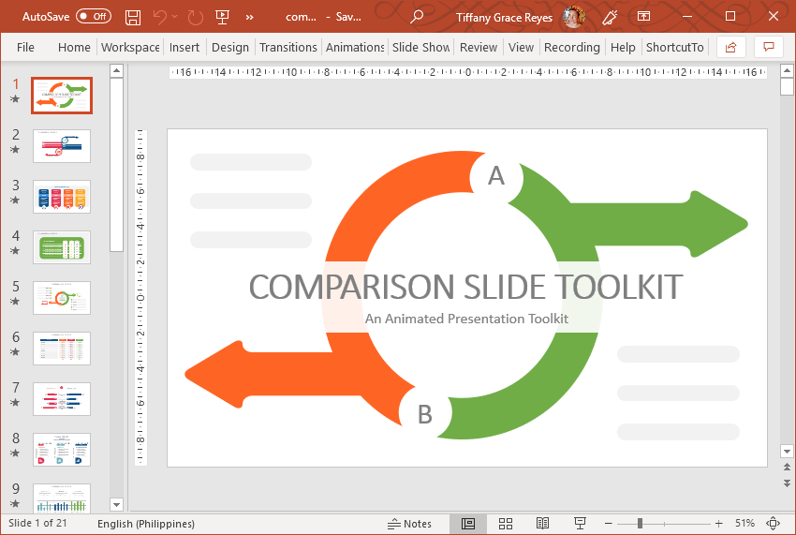
Task: Click the Save icon in title bar
Action: (133, 17)
